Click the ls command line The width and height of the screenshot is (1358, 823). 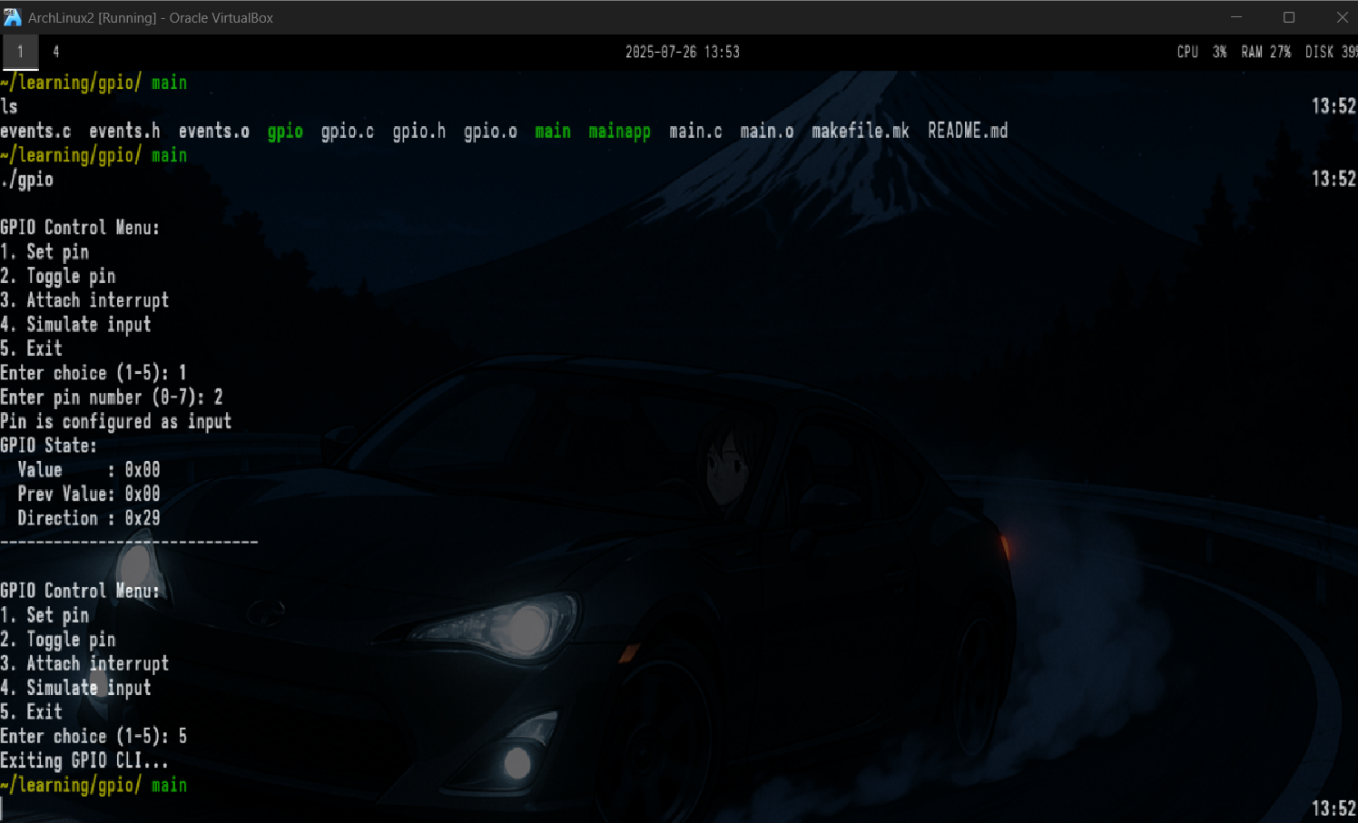tap(9, 106)
